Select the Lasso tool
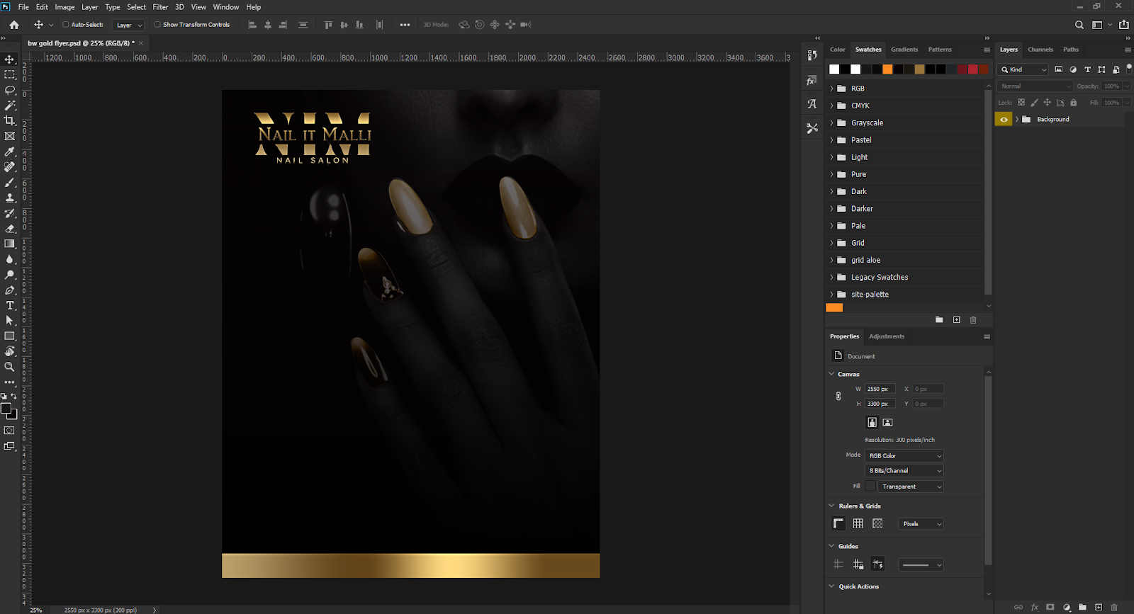The width and height of the screenshot is (1134, 614). tap(10, 90)
